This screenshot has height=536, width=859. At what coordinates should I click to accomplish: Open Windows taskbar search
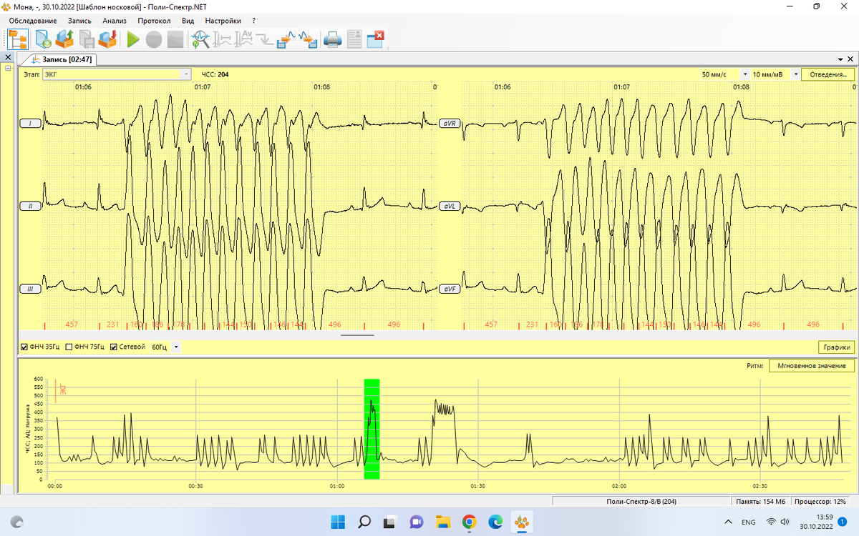pos(364,522)
